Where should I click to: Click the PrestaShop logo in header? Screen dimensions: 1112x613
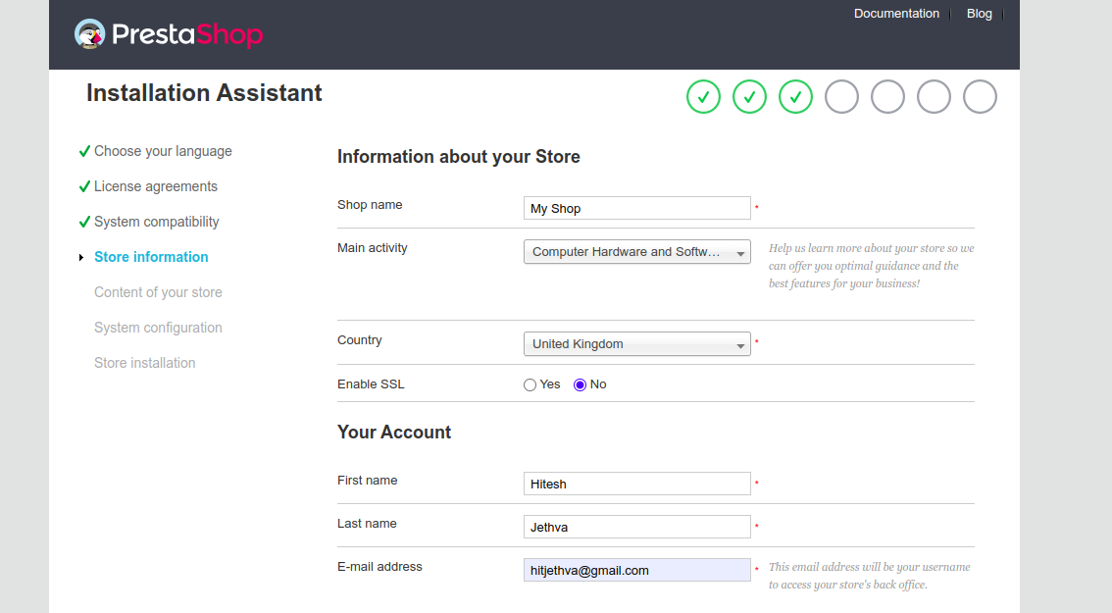click(169, 35)
